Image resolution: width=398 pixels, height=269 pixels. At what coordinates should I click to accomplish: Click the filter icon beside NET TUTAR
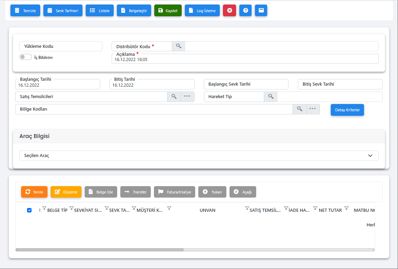click(x=346, y=208)
